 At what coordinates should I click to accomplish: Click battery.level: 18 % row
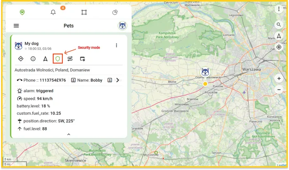pyautogui.click(x=33, y=106)
